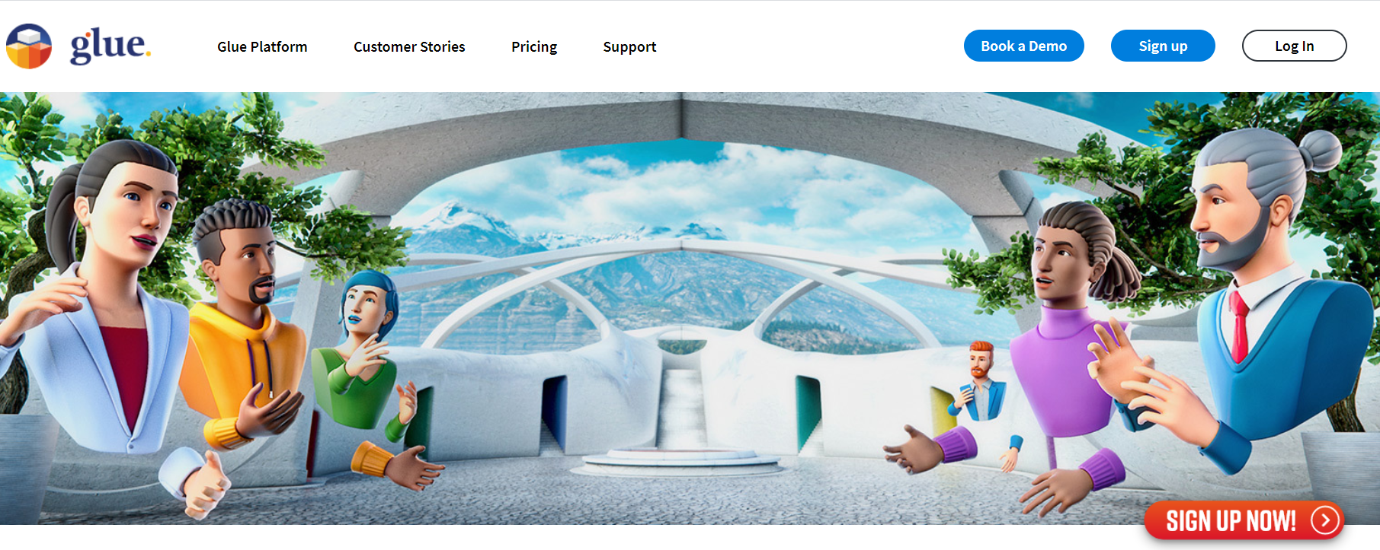The height and width of the screenshot is (550, 1380).
Task: Click the red SIGN UP NOW! banner
Action: pos(1244,521)
